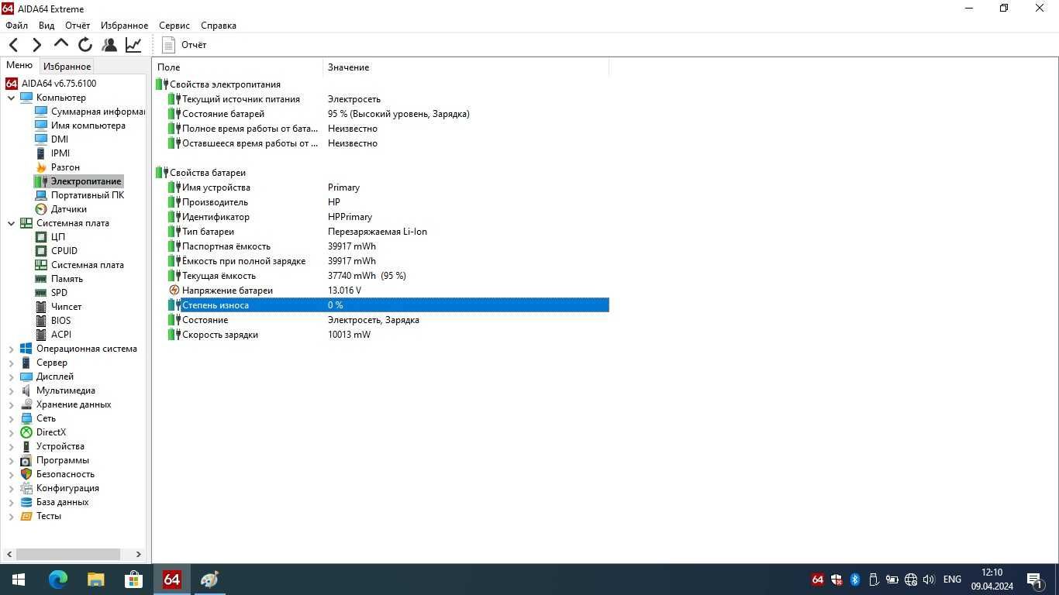Click the volume speaker tray icon
This screenshot has height=595, width=1059.
(929, 580)
